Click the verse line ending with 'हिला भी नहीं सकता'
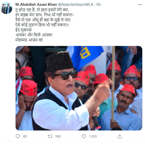Viewport: 145px width, 144px height. pos(42,25)
